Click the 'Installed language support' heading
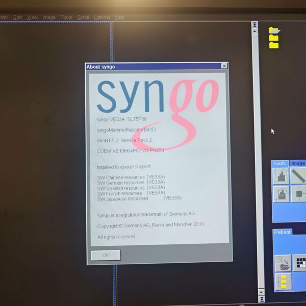The height and width of the screenshot is (306, 306). point(123,167)
